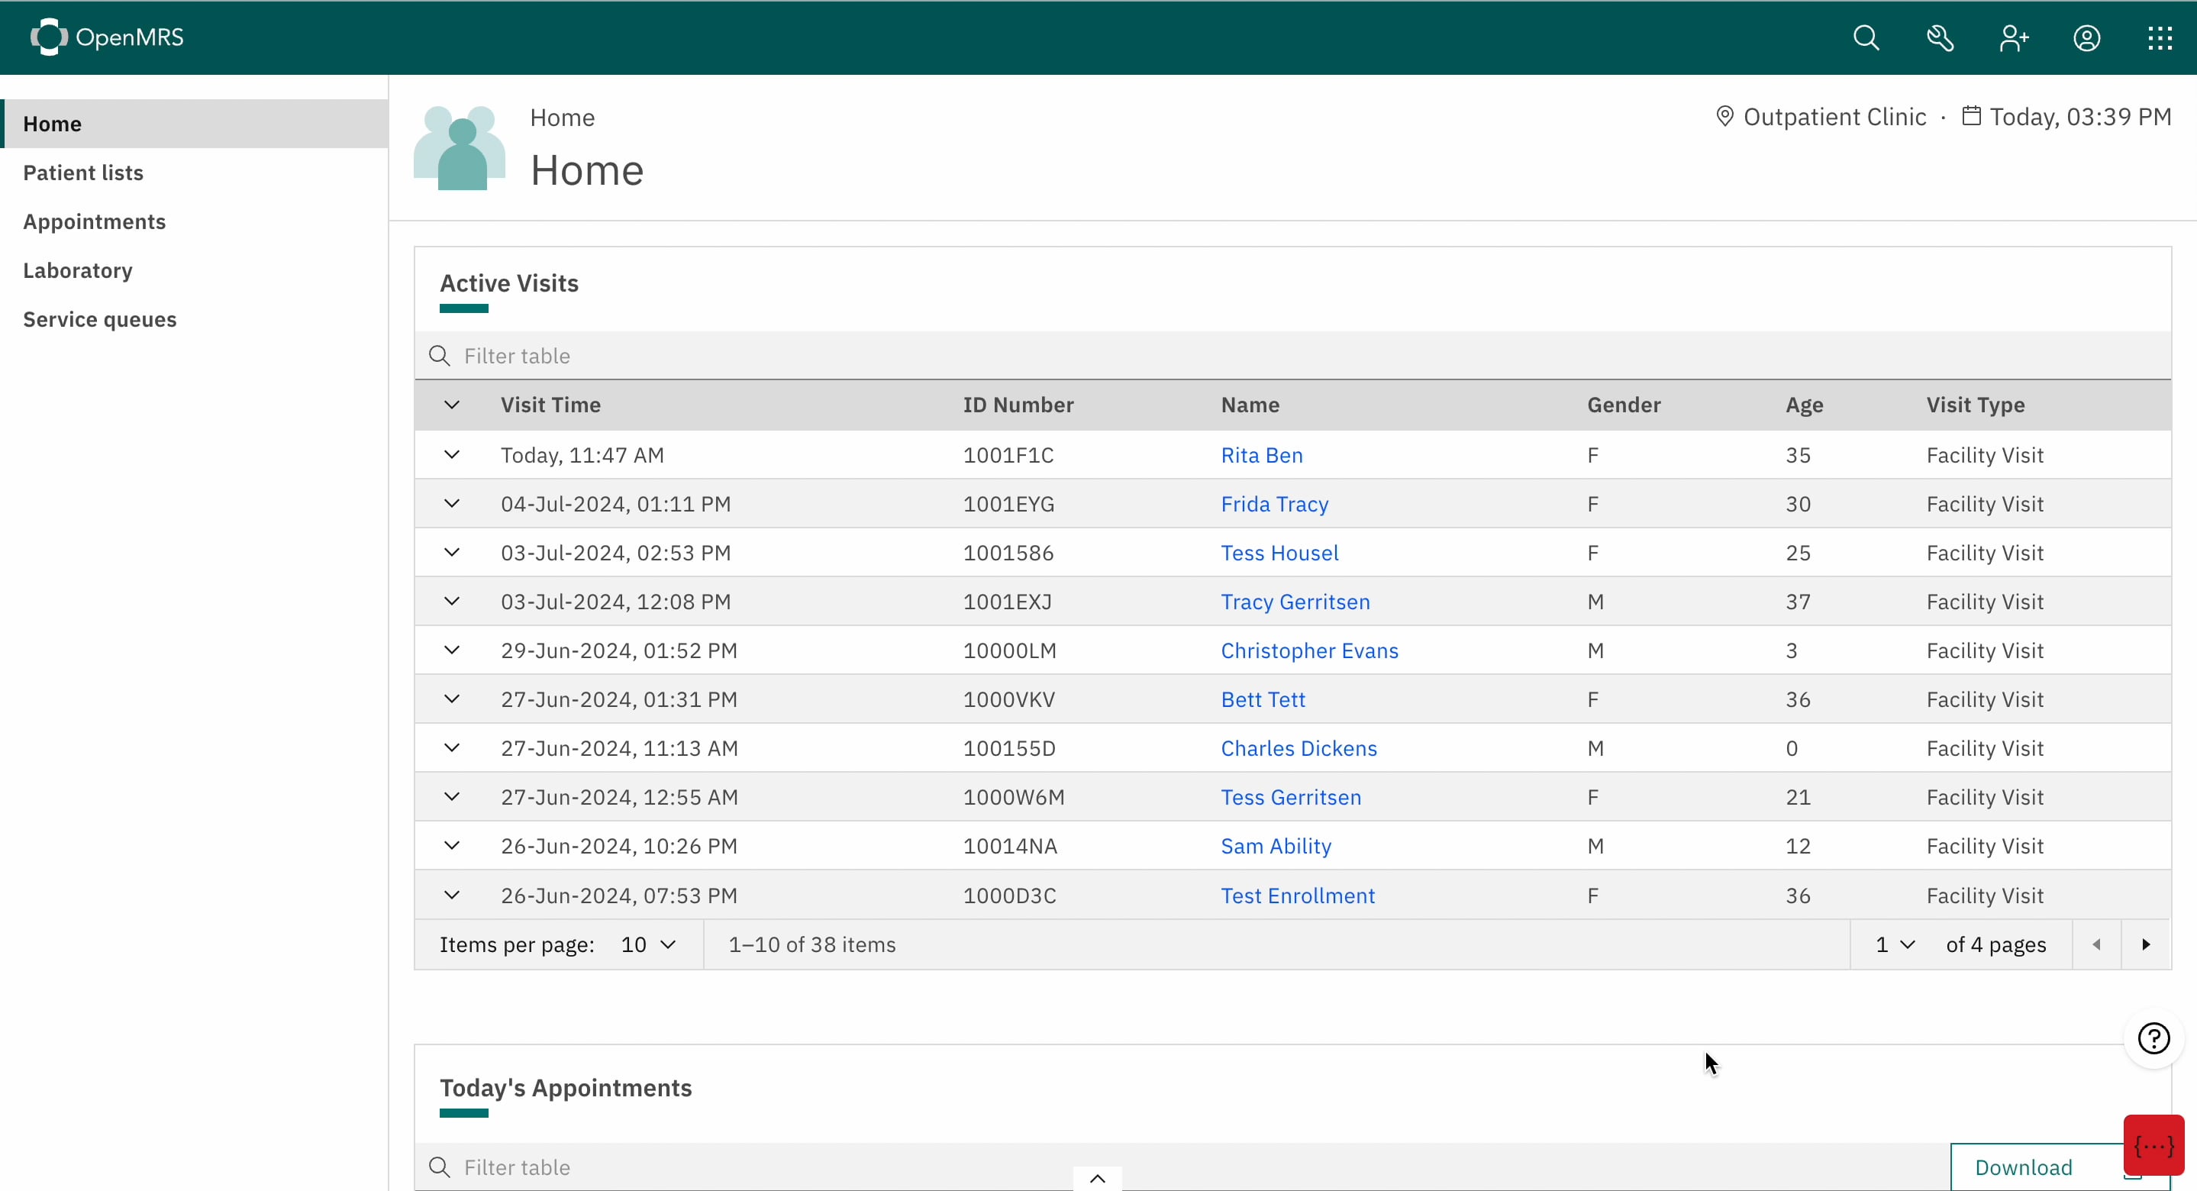The height and width of the screenshot is (1191, 2197).
Task: Expand the Rita Ben visit row
Action: (452, 455)
